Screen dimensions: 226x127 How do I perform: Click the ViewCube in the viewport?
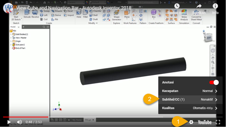pos(208,36)
